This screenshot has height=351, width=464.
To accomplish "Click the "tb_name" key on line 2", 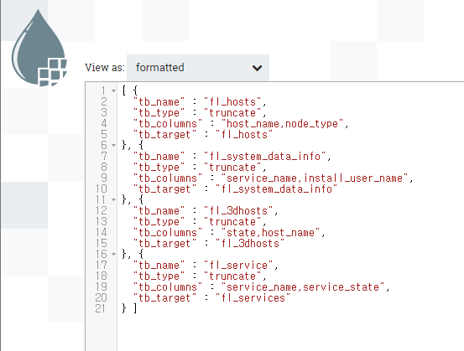I will tap(159, 102).
